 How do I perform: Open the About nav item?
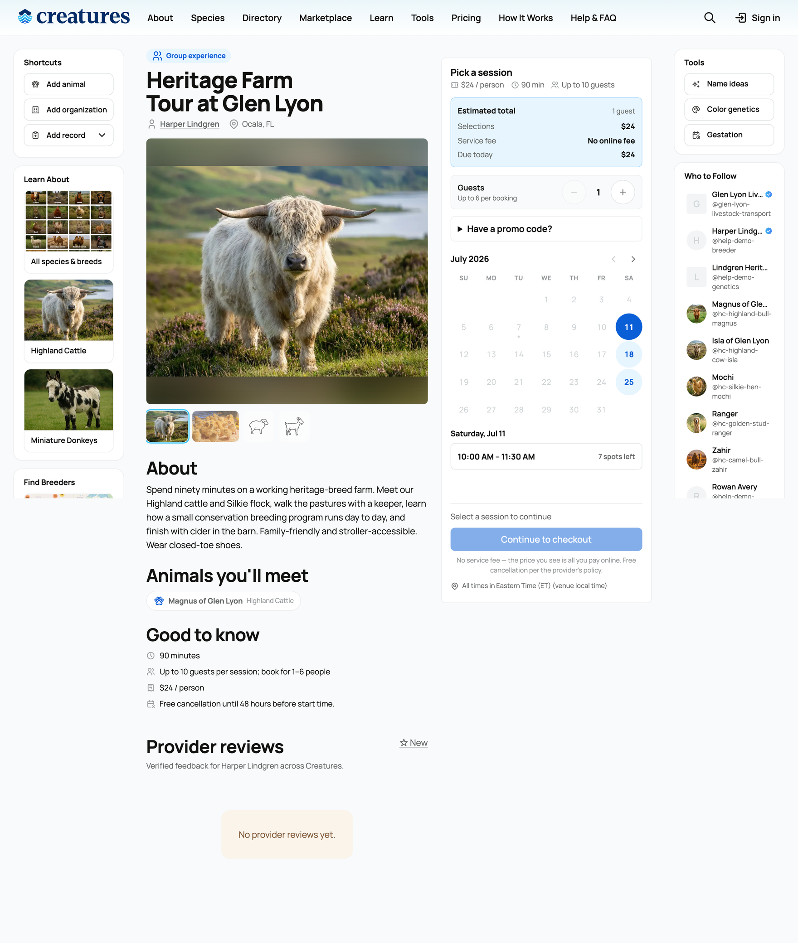(160, 18)
